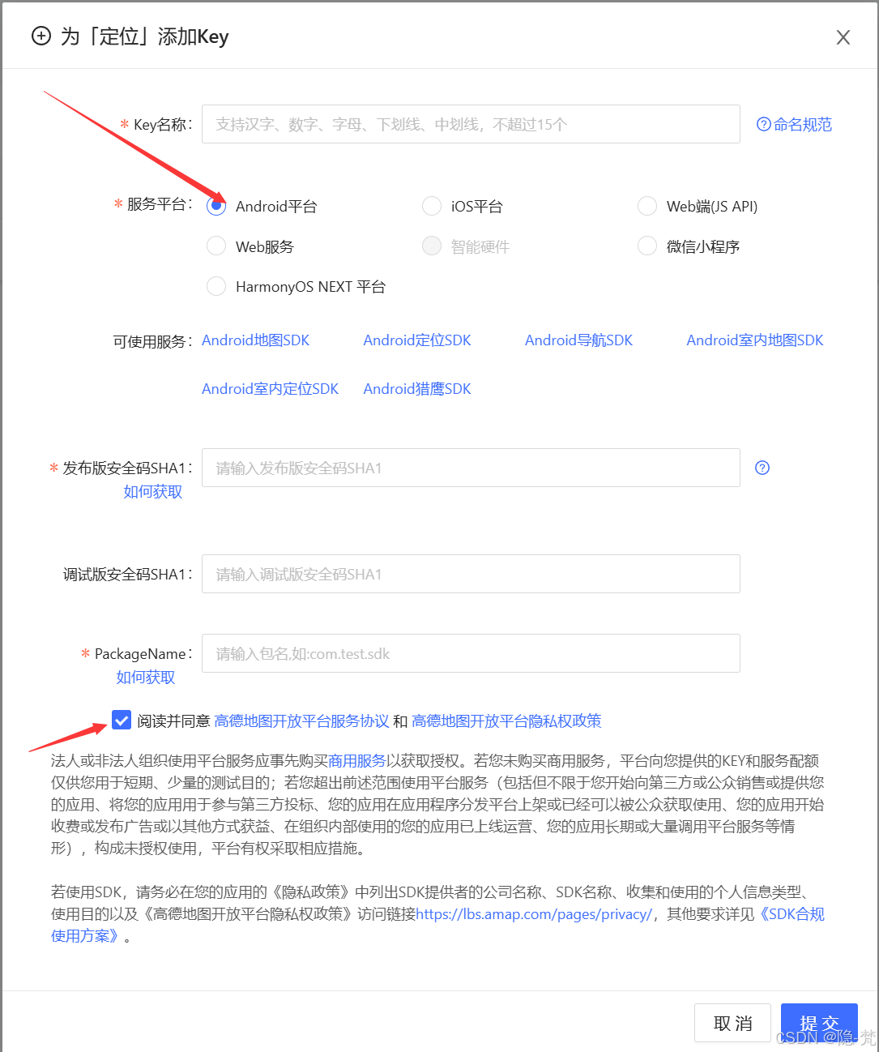The width and height of the screenshot is (879, 1052).
Task: Select Android平台 radio button
Action: coord(216,206)
